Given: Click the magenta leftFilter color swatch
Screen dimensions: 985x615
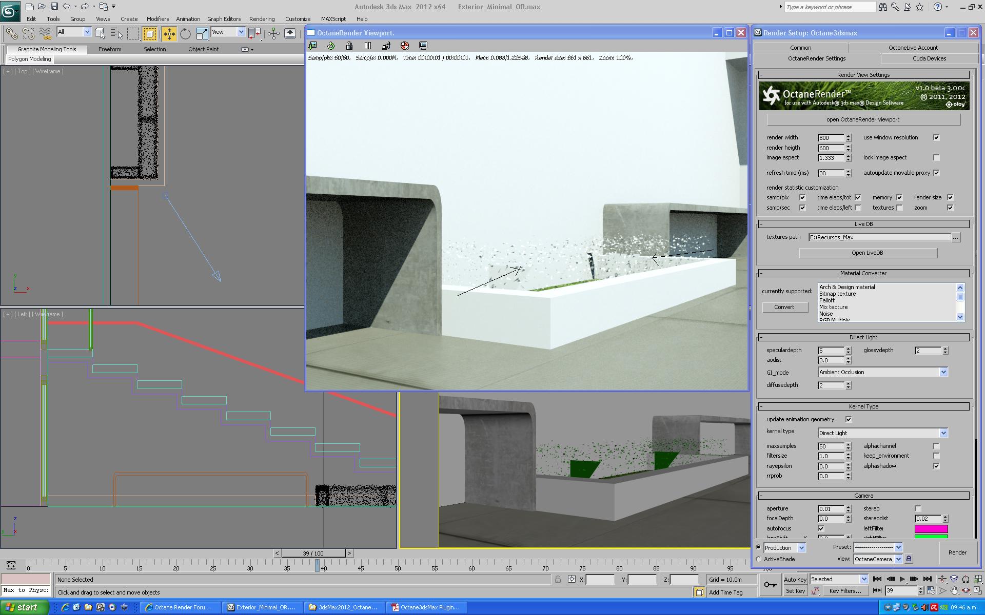Looking at the screenshot, I should click(931, 528).
